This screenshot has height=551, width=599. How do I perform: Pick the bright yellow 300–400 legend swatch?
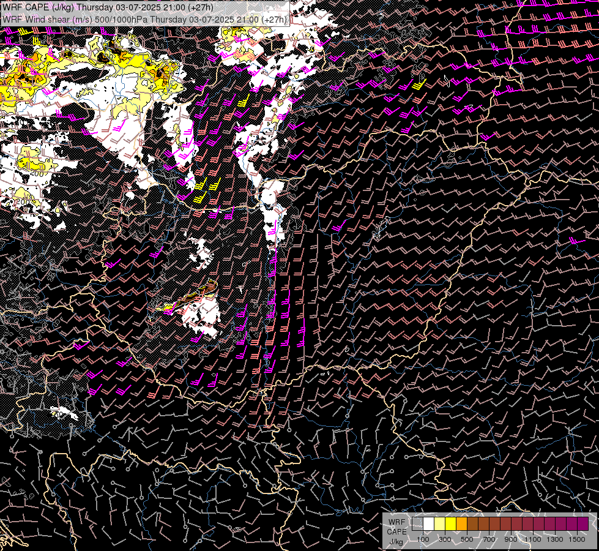[x=451, y=524]
